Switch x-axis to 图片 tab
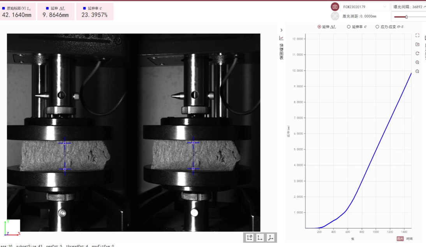426x247 pixels. click(400, 238)
